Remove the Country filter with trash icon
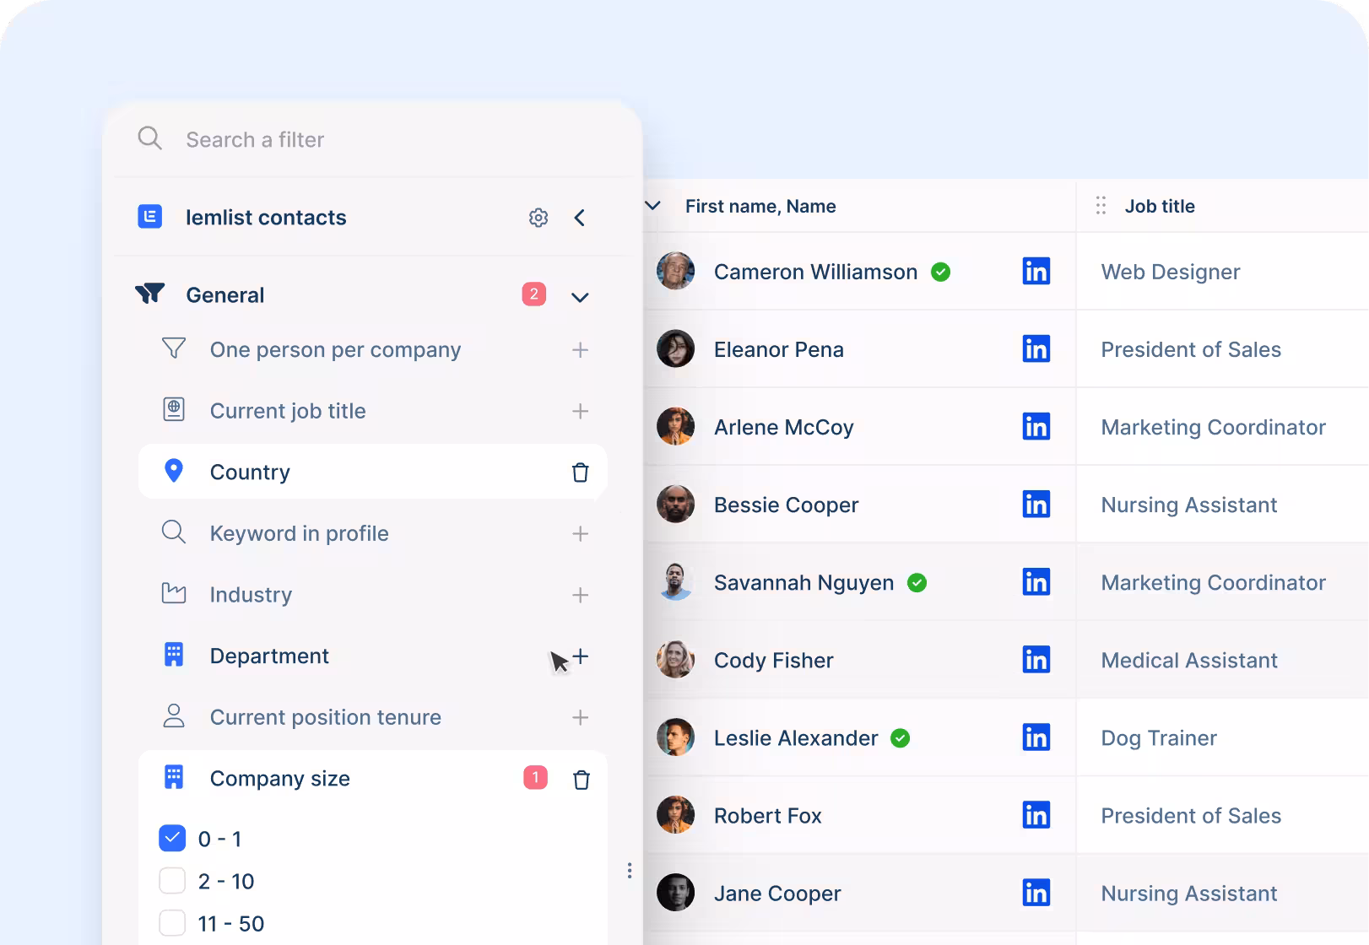1369x945 pixels. (x=580, y=472)
